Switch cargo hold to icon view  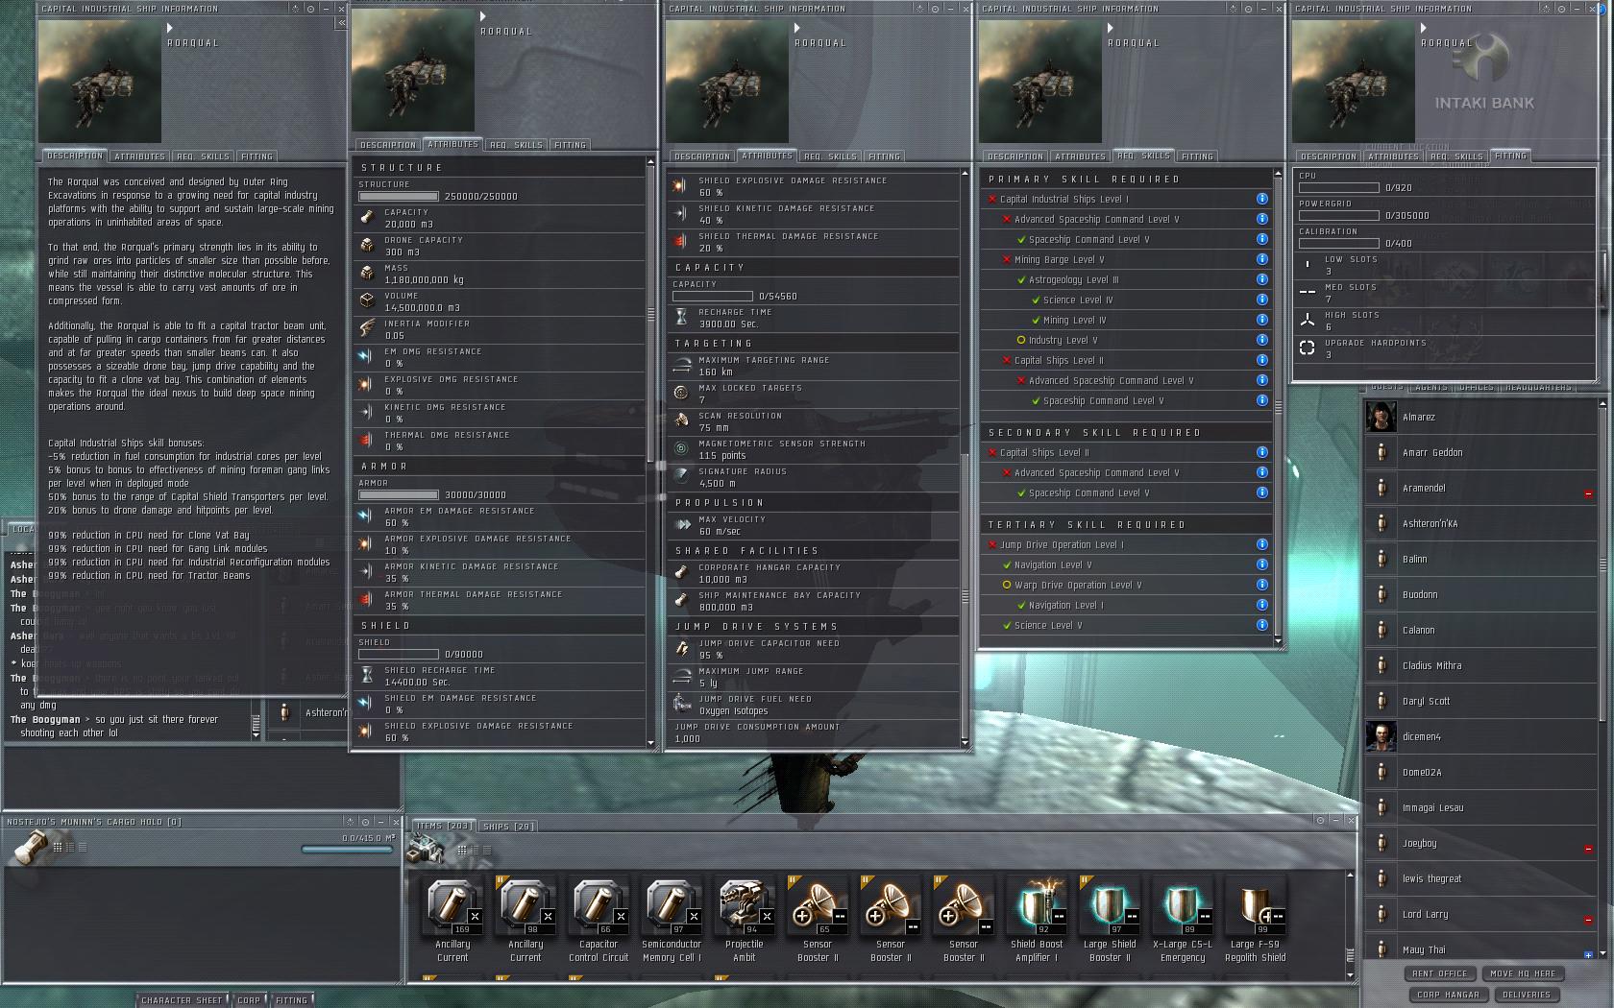(x=59, y=847)
